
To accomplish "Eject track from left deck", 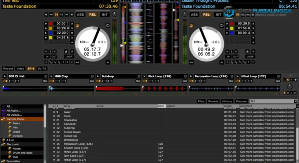I will (108, 62).
